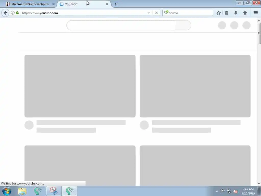Show bookmarks list icon
Screen dimensions: 261x196
point(227,13)
